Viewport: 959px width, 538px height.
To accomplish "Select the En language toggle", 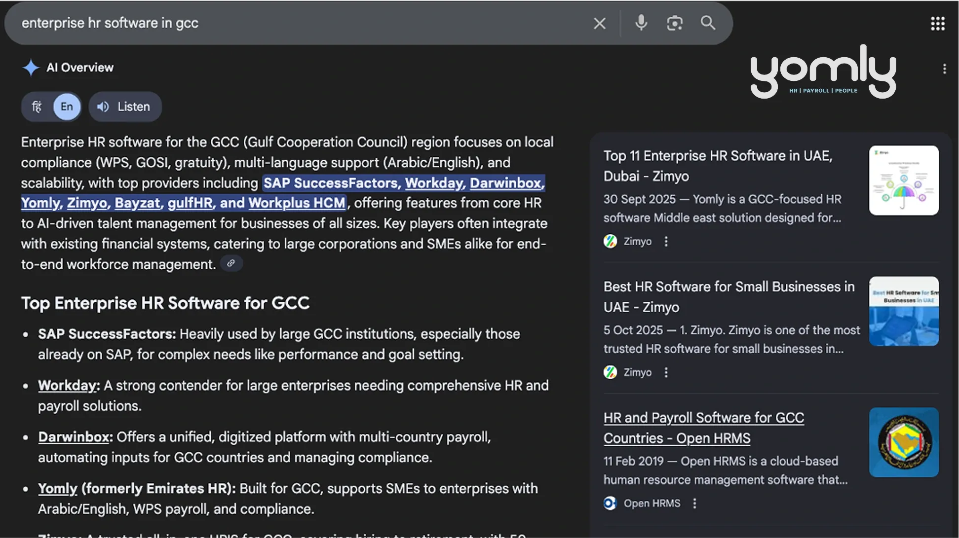I will pos(67,107).
